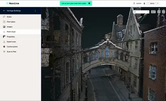Viewport: 166px width, 101px height.
Task: Click the Properties sidebar icon
Action: [4, 37]
